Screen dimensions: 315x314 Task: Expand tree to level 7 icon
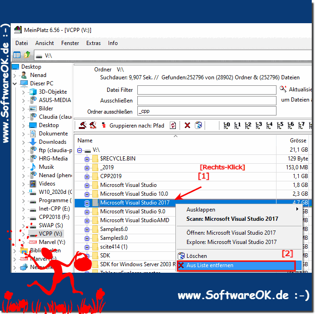tap(302, 125)
